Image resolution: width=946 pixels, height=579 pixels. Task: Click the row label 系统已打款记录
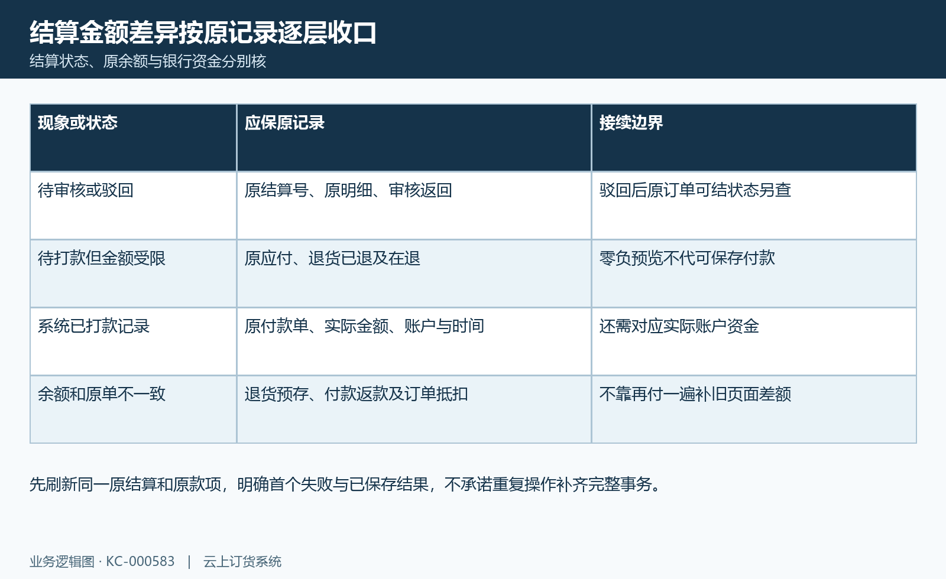click(x=133, y=341)
